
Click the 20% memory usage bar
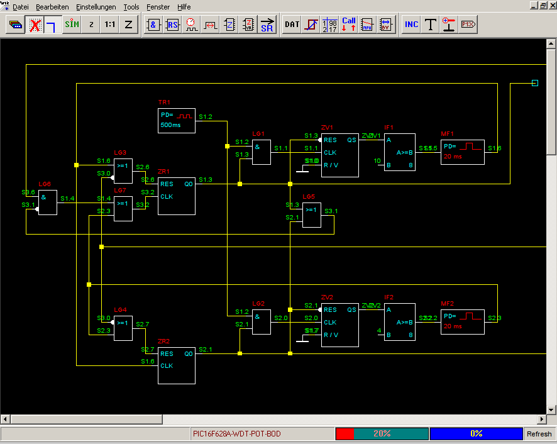click(382, 434)
